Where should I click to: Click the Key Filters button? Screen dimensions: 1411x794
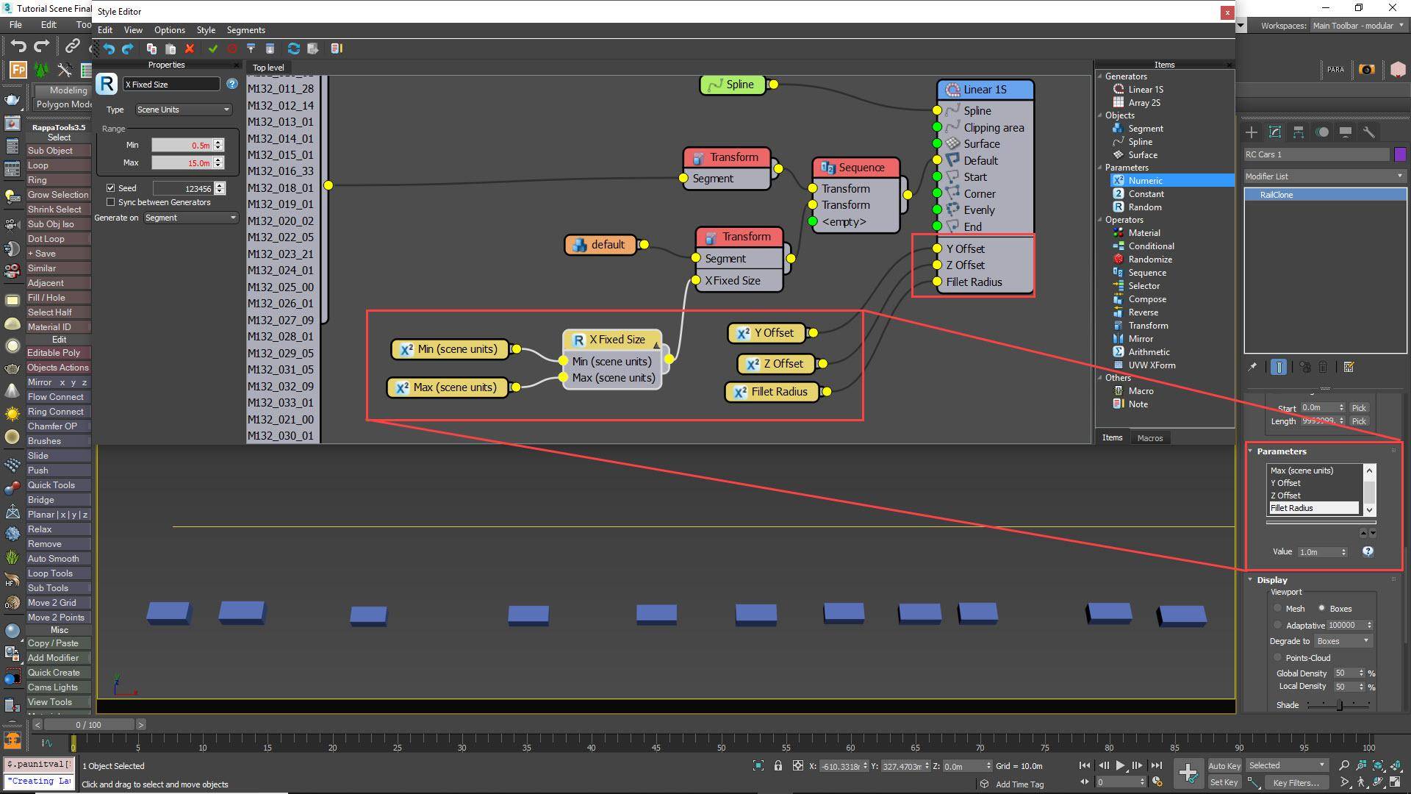click(1296, 782)
